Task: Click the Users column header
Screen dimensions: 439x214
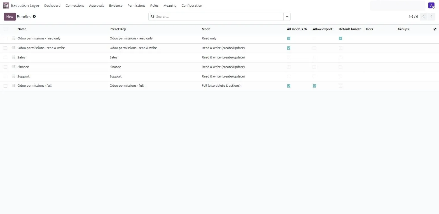Action: (369, 29)
